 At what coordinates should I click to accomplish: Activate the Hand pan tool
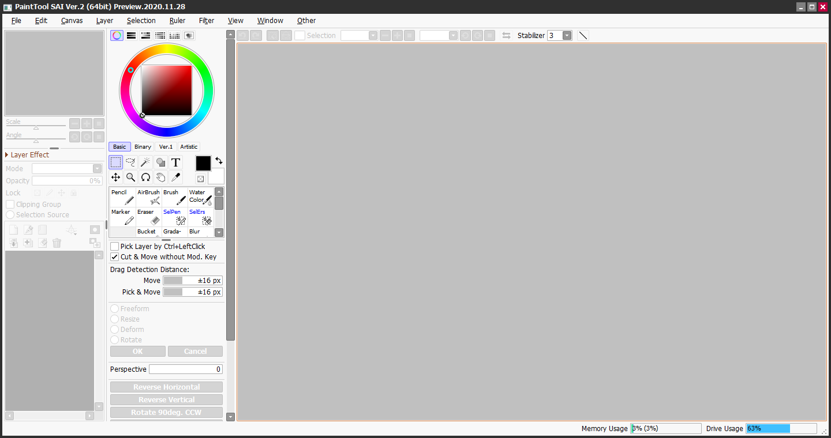pos(160,178)
